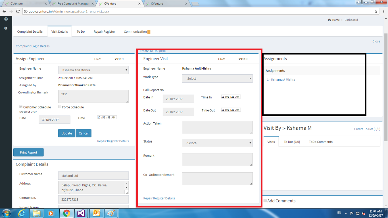Click the muted volume tray icon
The image size is (388, 218).
click(364, 213)
